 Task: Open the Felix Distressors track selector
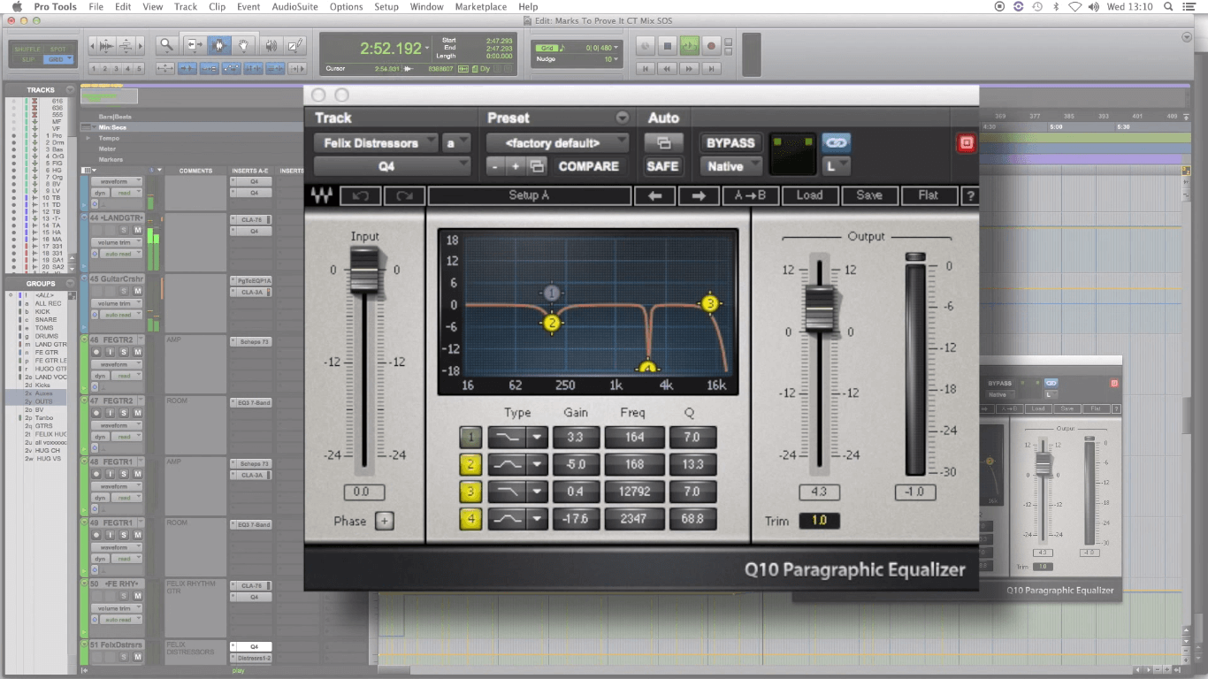point(377,142)
